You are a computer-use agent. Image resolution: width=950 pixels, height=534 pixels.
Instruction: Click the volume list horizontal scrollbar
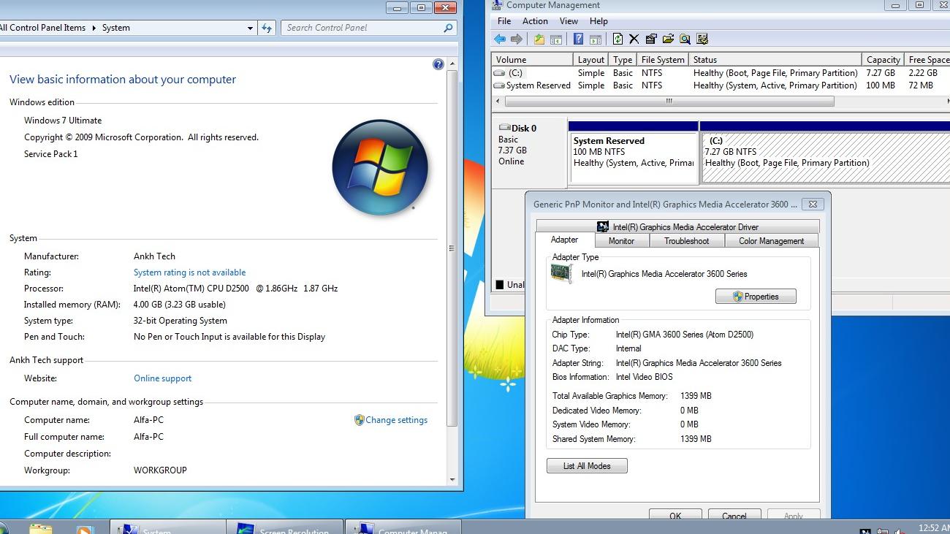[x=668, y=102]
